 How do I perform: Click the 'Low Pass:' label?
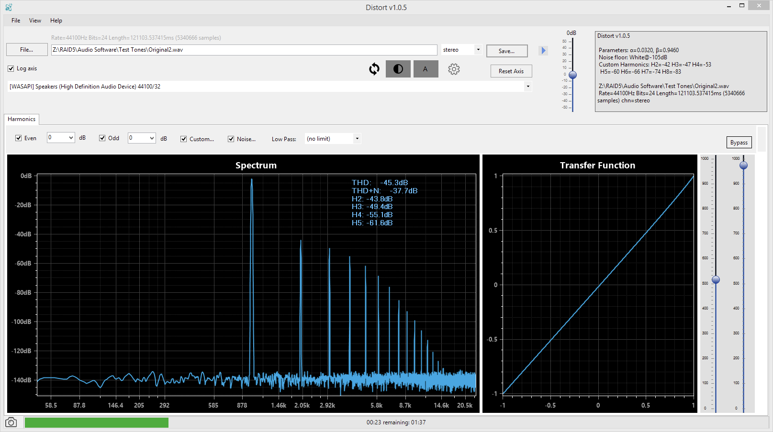(x=284, y=139)
